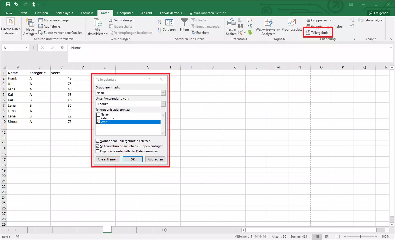Click the Alle aktualisieren icon
The image size is (395, 240).
[x=97, y=22]
